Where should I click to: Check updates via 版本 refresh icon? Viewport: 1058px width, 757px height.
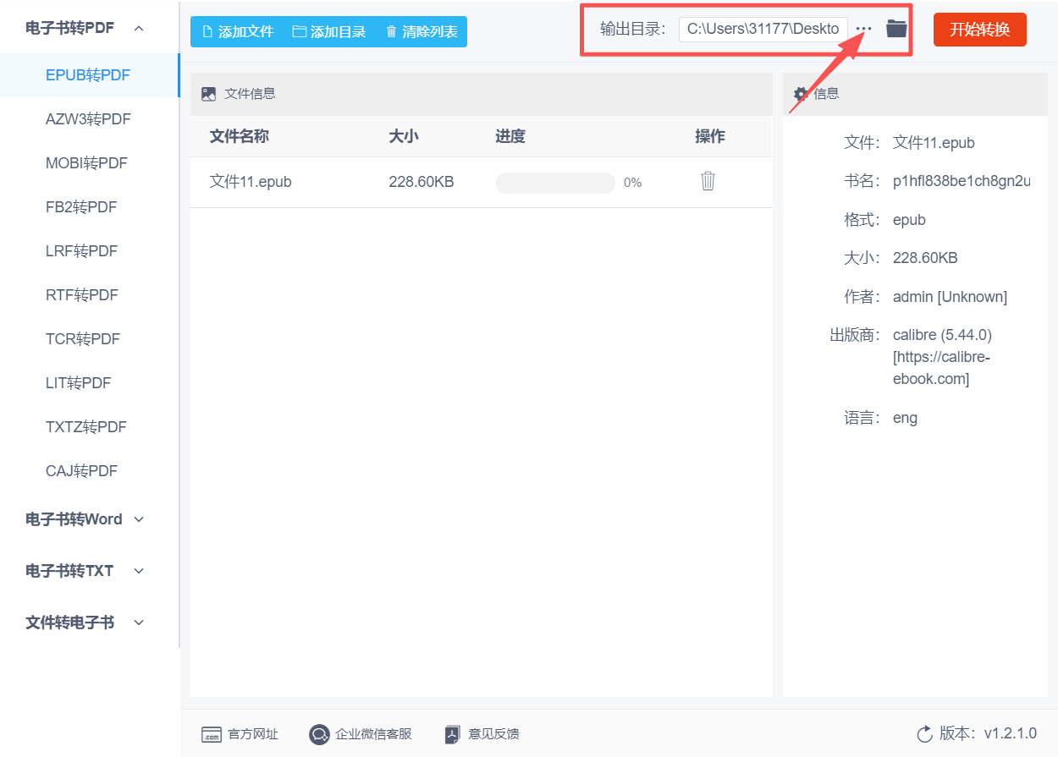pos(924,733)
